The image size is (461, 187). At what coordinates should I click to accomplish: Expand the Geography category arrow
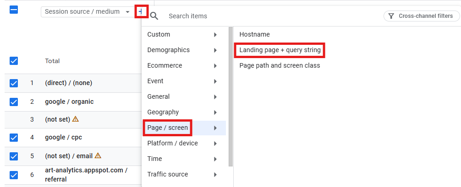click(215, 112)
